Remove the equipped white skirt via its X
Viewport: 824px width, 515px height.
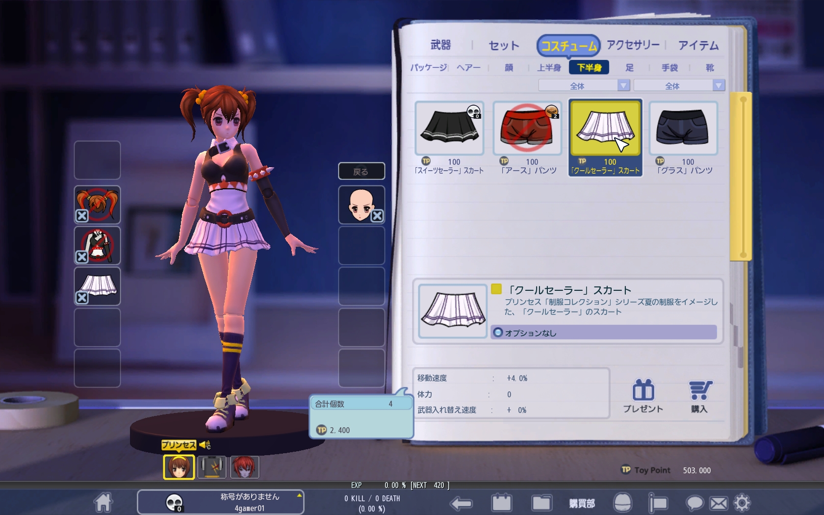coord(82,297)
